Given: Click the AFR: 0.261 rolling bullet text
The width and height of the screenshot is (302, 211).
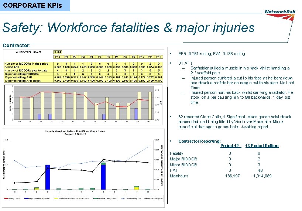Looking at the screenshot, I should tap(212, 54).
